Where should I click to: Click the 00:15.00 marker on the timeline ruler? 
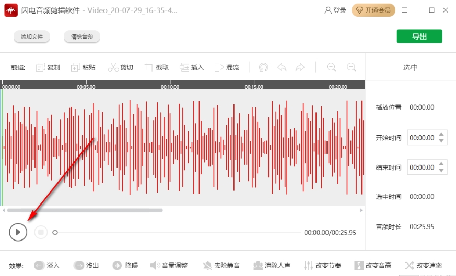[254, 87]
